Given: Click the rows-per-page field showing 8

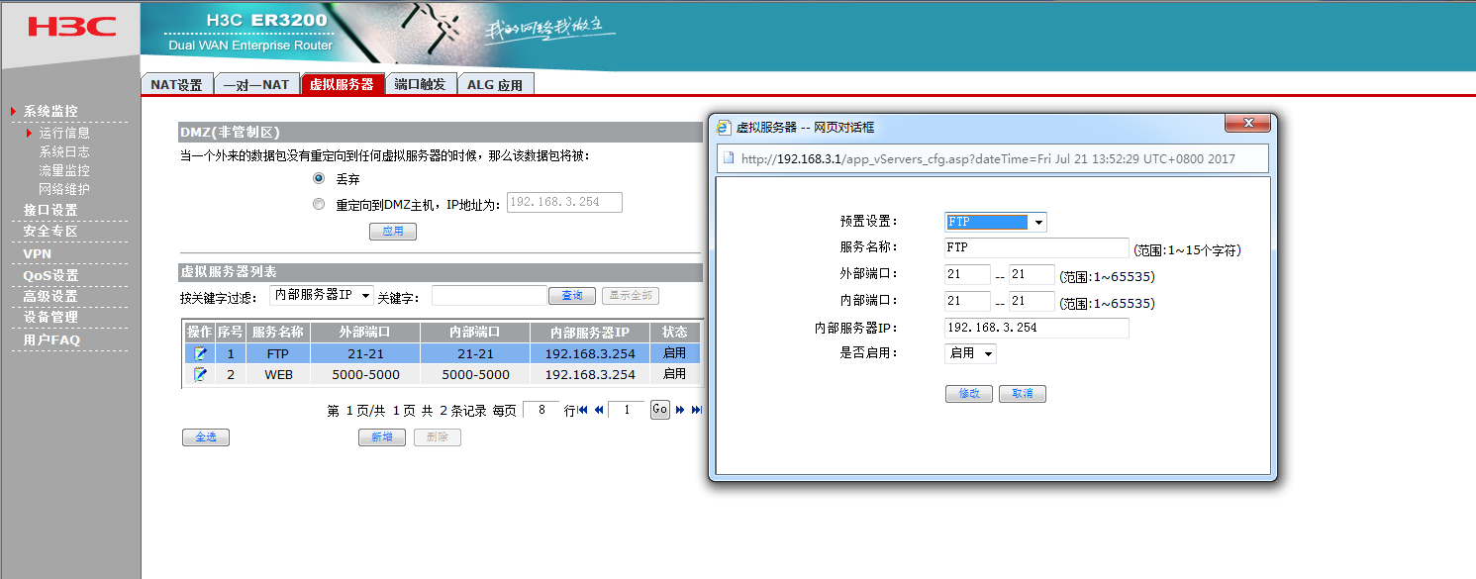Looking at the screenshot, I should pyautogui.click(x=541, y=410).
